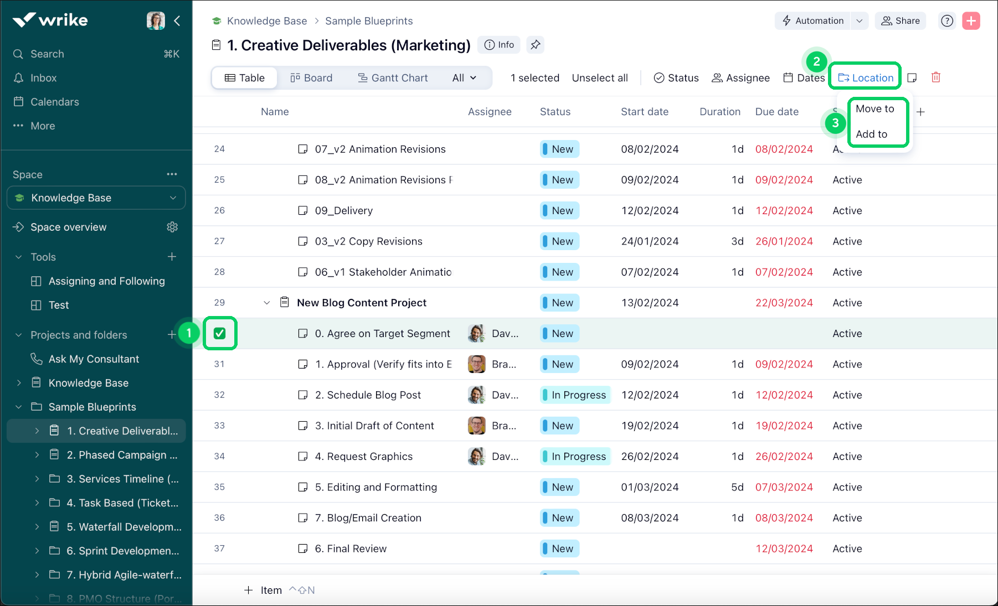Uncheck the Agree on Target Segment checkbox
Image resolution: width=998 pixels, height=606 pixels.
click(220, 333)
